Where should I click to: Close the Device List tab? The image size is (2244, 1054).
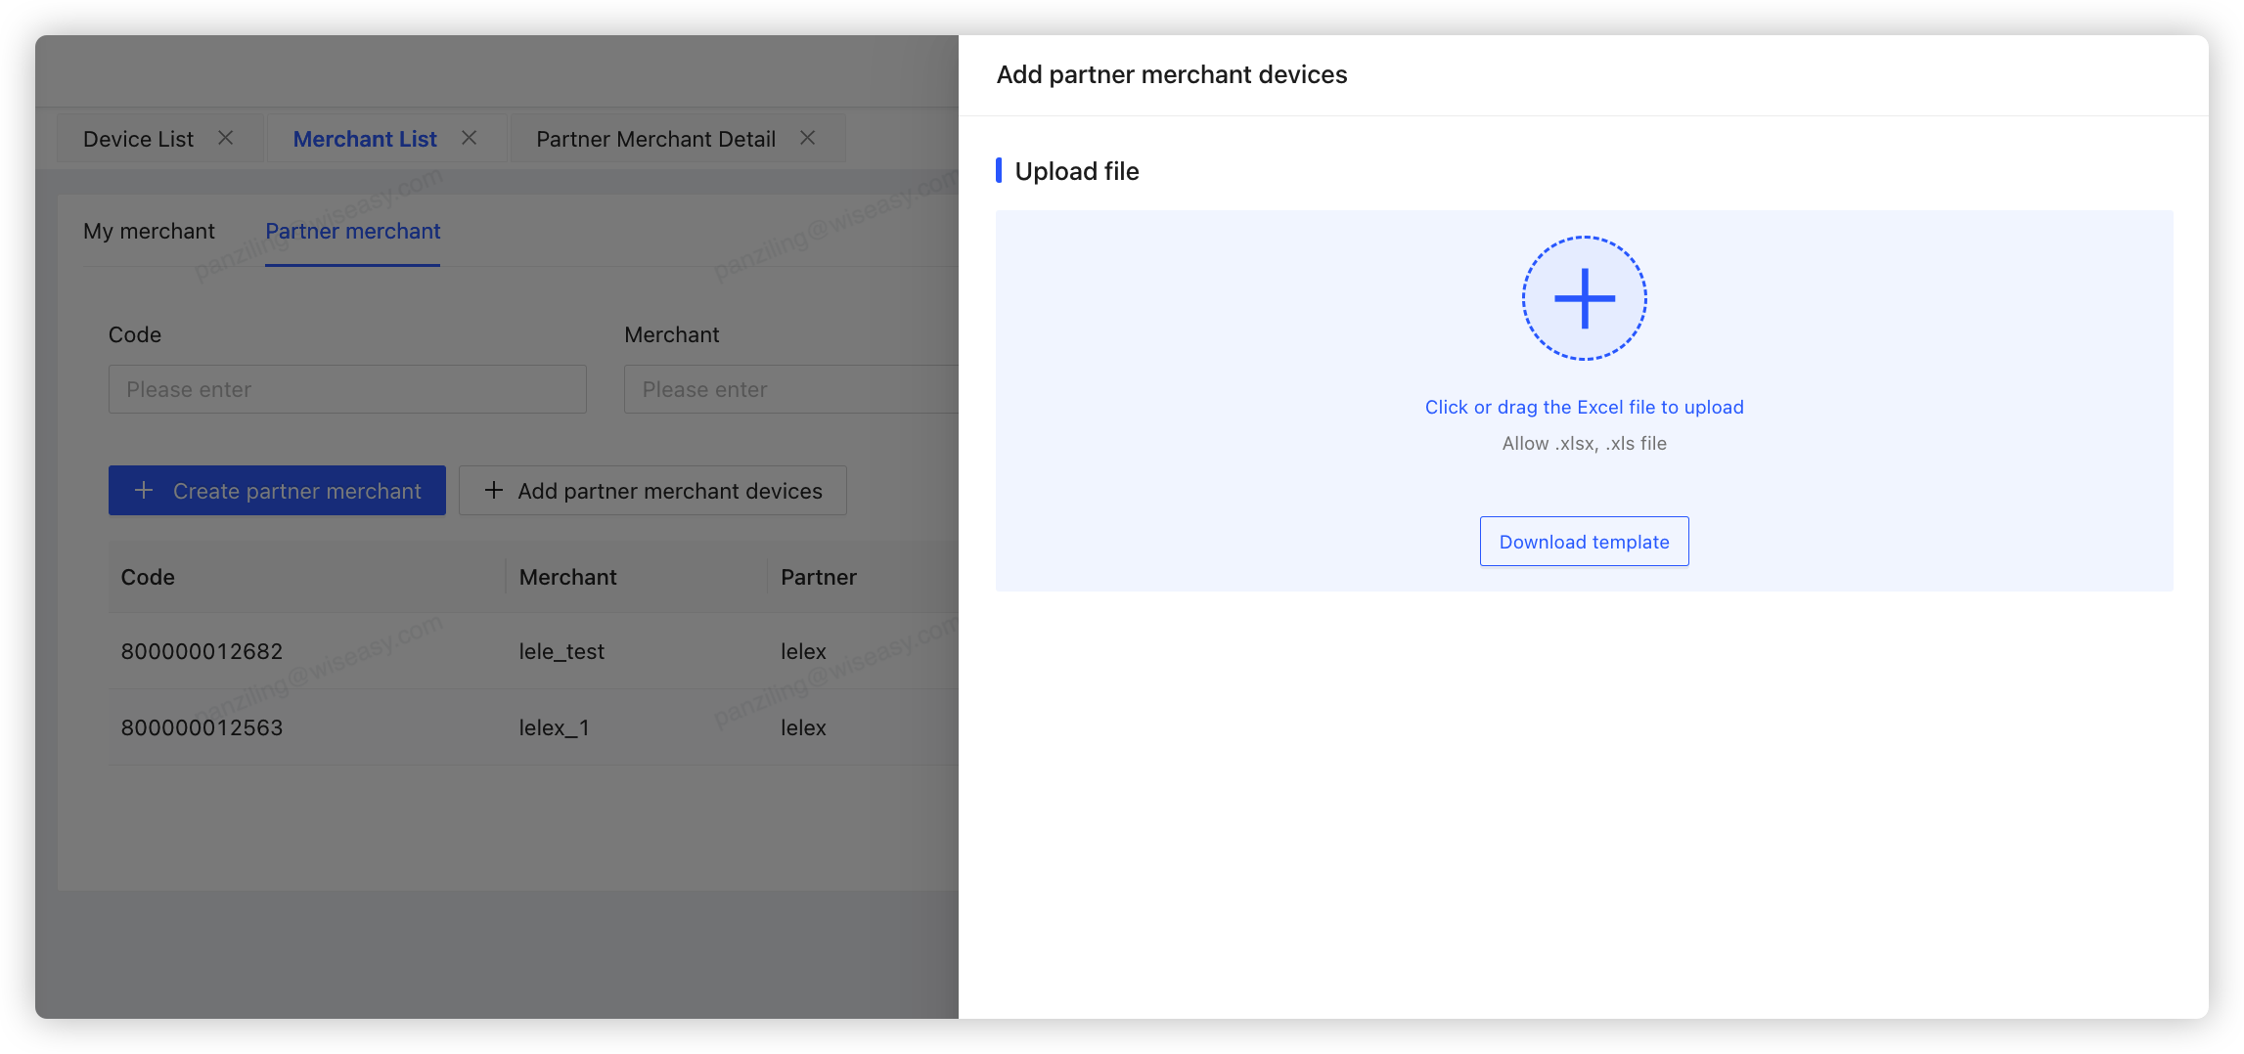coord(226,138)
